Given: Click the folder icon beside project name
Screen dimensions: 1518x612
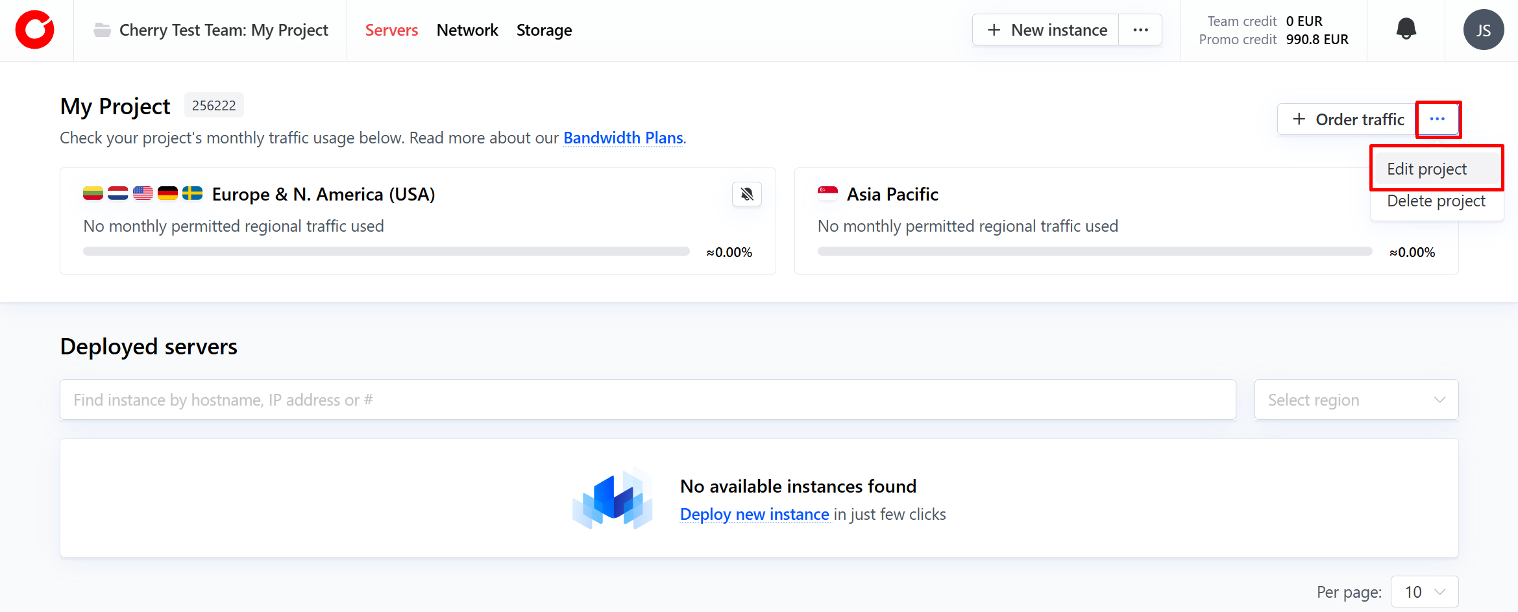Looking at the screenshot, I should pyautogui.click(x=102, y=30).
